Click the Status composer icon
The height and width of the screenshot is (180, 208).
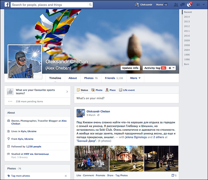[x=78, y=90]
